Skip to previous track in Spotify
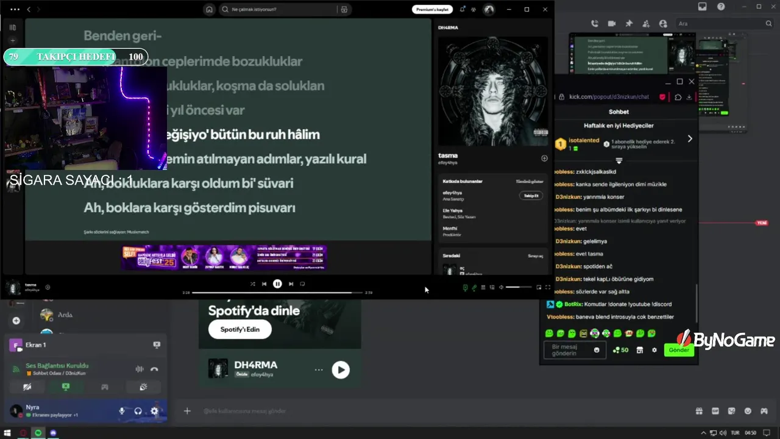The width and height of the screenshot is (780, 439). pyautogui.click(x=264, y=284)
